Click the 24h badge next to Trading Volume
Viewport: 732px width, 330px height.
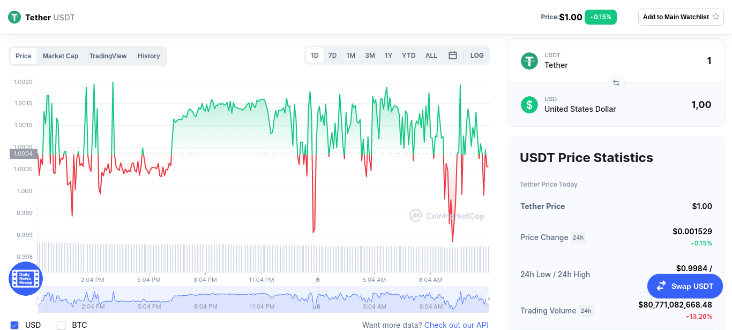pos(586,311)
